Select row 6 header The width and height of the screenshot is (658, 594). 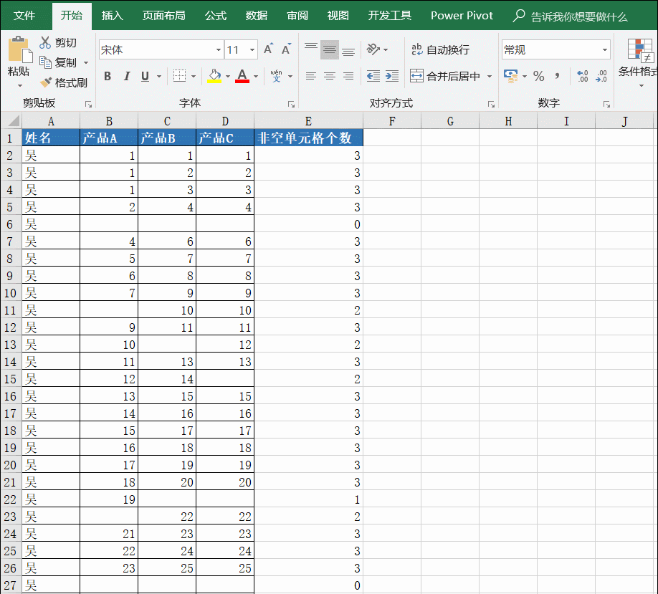click(10, 224)
